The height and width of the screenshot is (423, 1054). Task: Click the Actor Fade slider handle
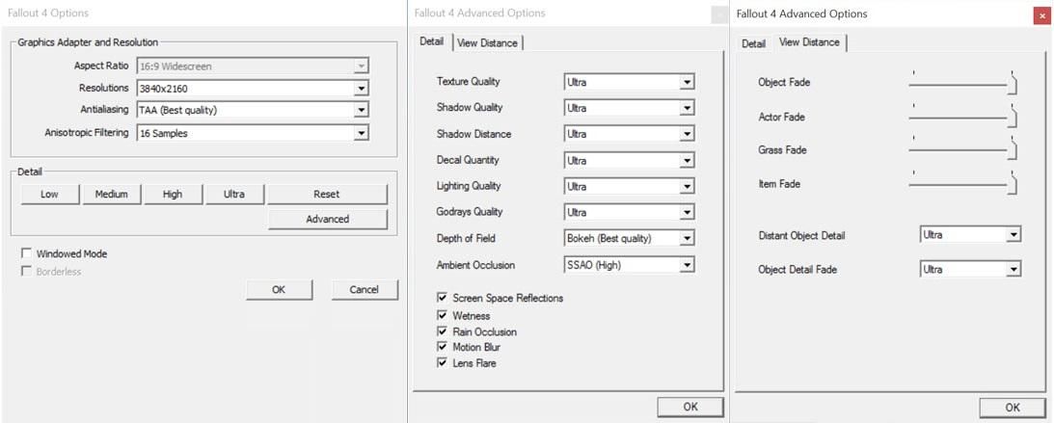click(x=1013, y=116)
